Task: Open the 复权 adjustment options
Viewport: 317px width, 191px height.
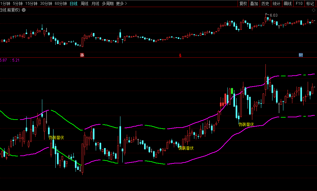Action: [243, 4]
